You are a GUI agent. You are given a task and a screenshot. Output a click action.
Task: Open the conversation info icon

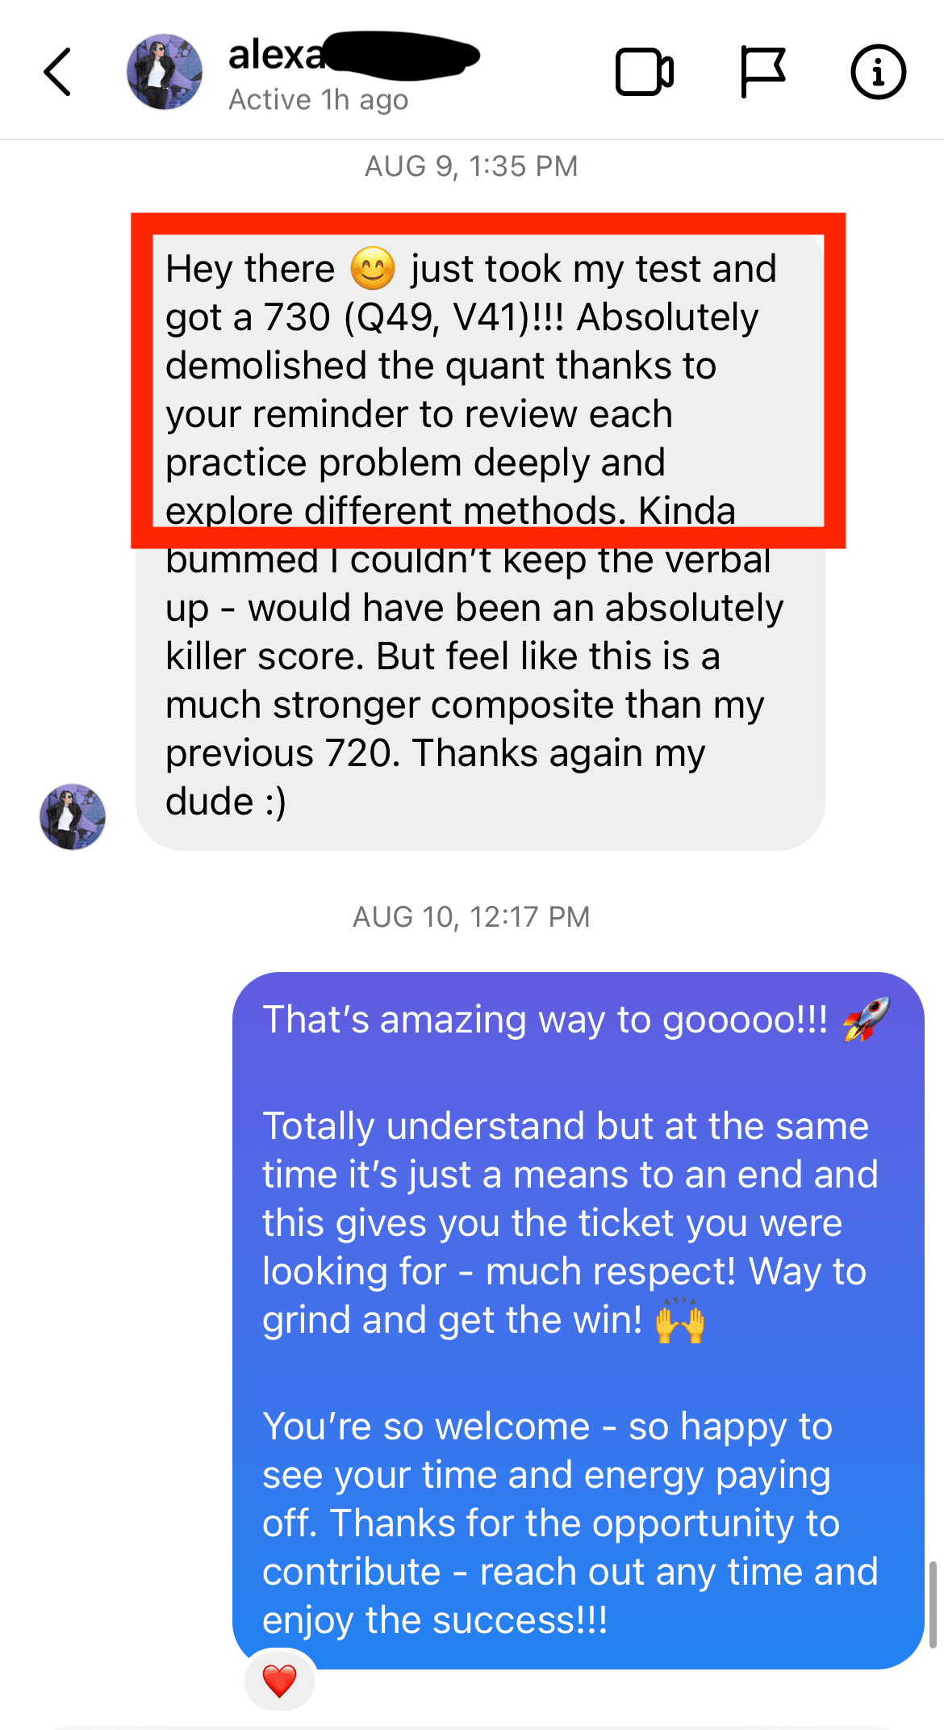878,72
